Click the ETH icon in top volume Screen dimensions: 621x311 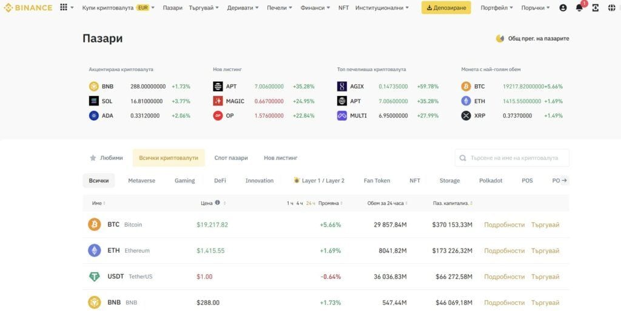[466, 101]
